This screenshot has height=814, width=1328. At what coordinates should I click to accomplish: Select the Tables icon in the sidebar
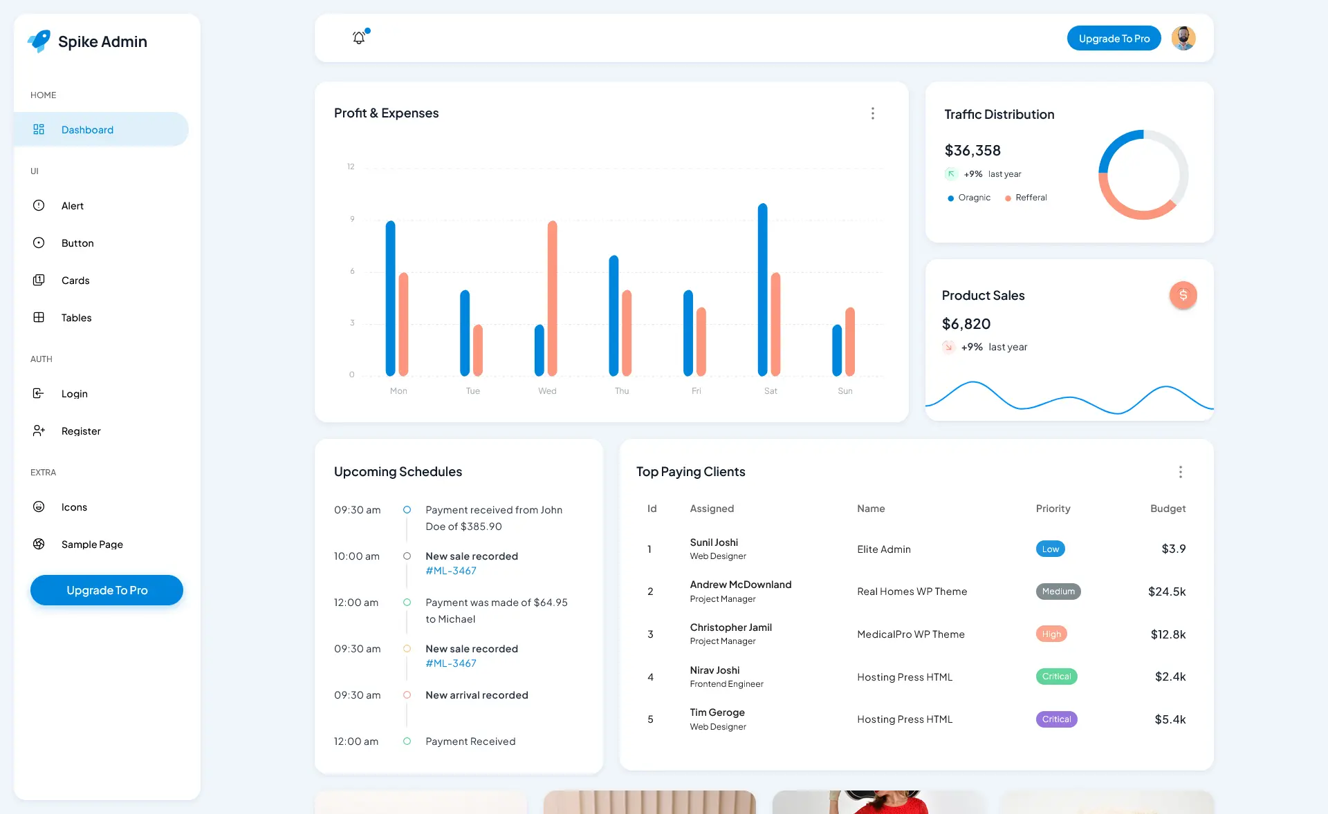[x=39, y=317]
